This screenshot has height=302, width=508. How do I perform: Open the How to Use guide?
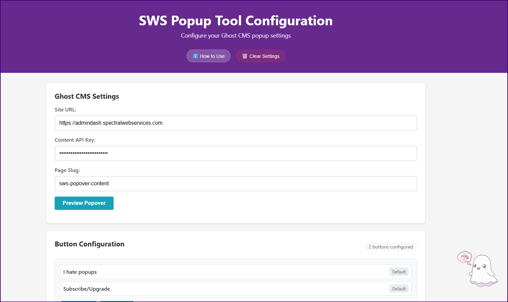[209, 56]
